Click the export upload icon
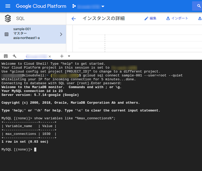The height and width of the screenshot is (171, 202). pos(200,18)
